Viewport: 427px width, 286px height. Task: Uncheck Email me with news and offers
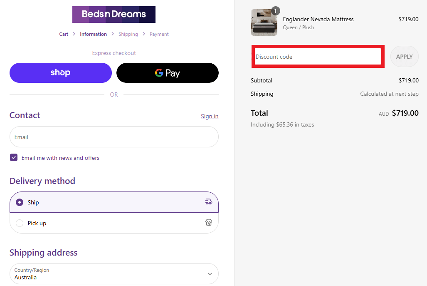(x=14, y=158)
